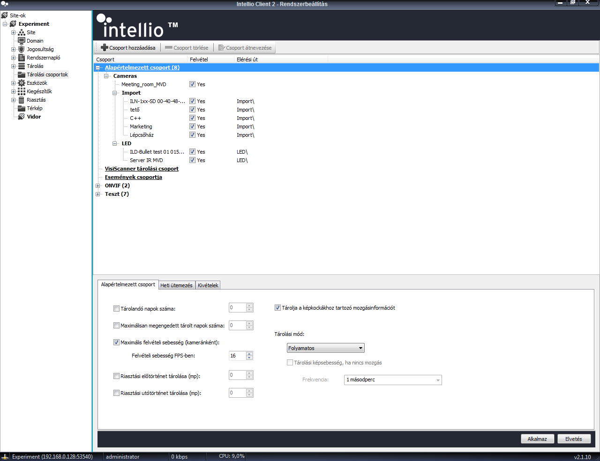The width and height of the screenshot is (600, 461).
Task: Enable Tárolandó napok száma checkbox
Action: pos(116,309)
